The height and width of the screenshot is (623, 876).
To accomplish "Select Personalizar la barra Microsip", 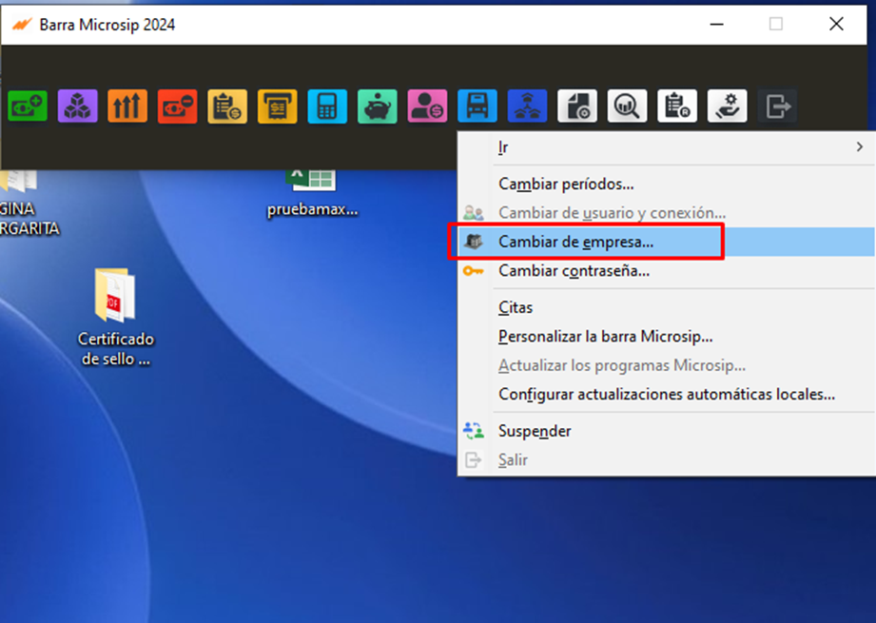I will (x=667, y=337).
